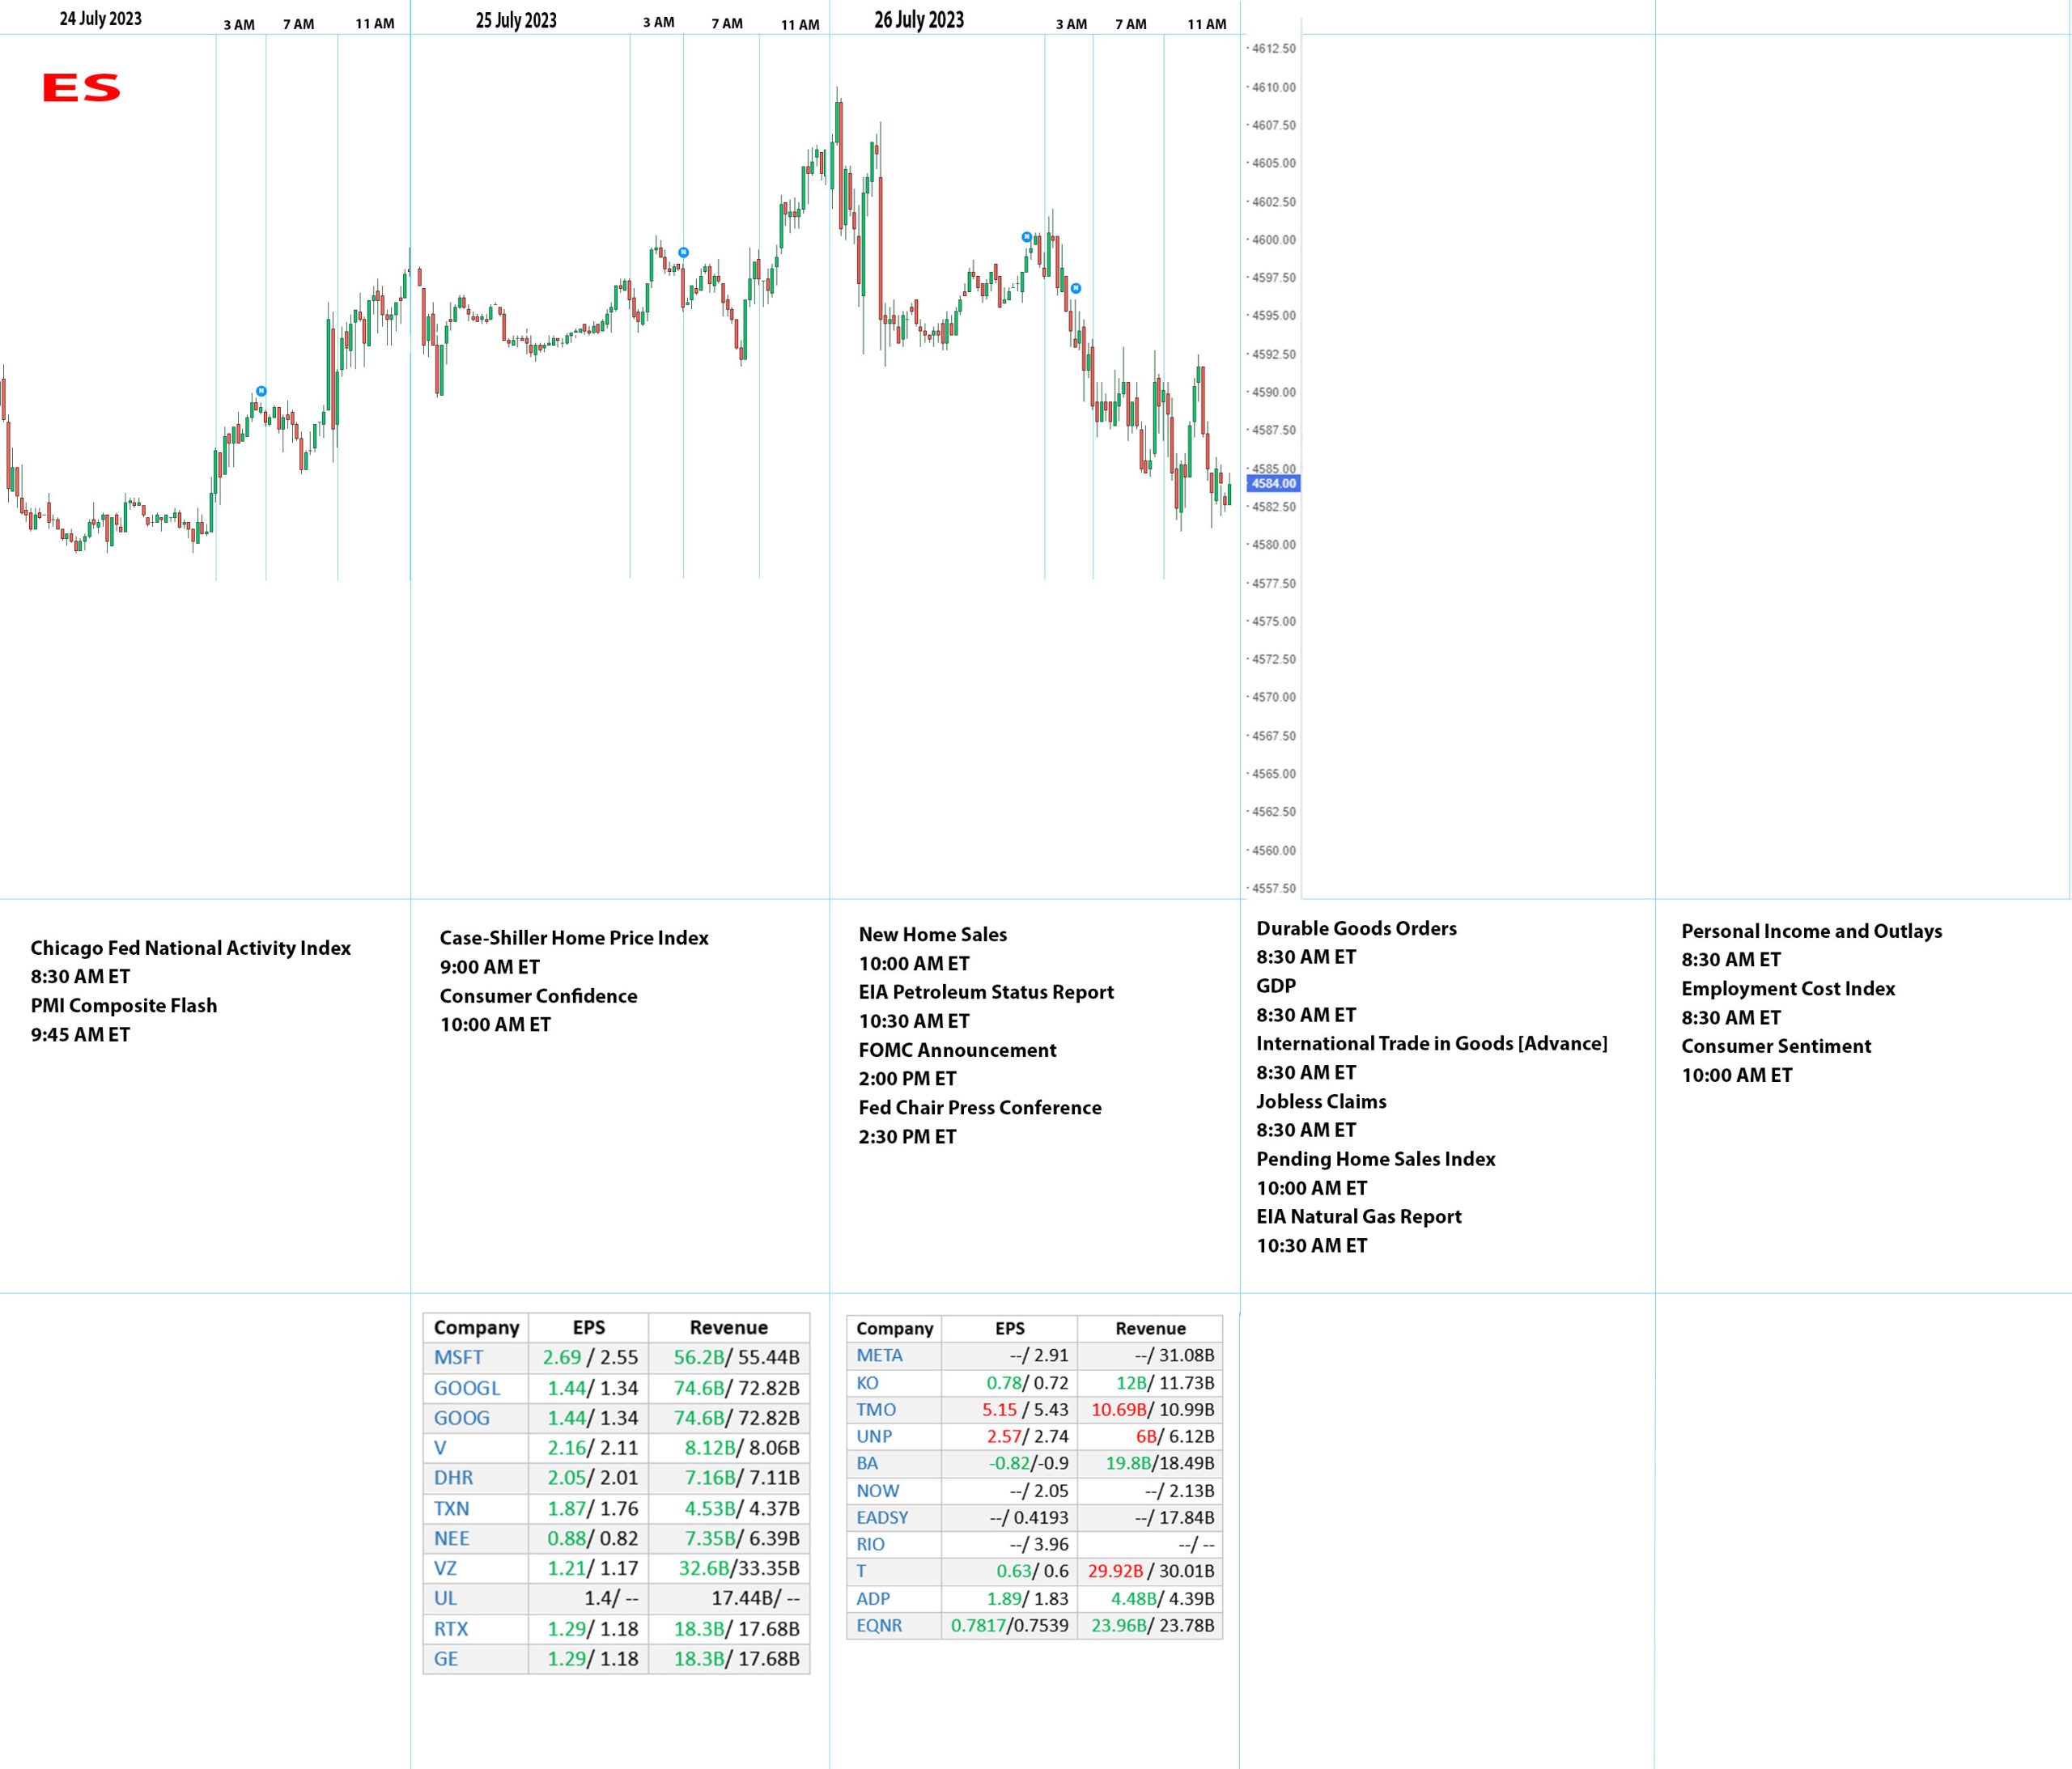The height and width of the screenshot is (1769, 2072).
Task: Click the EIA Petroleum Status Report event
Action: click(986, 992)
